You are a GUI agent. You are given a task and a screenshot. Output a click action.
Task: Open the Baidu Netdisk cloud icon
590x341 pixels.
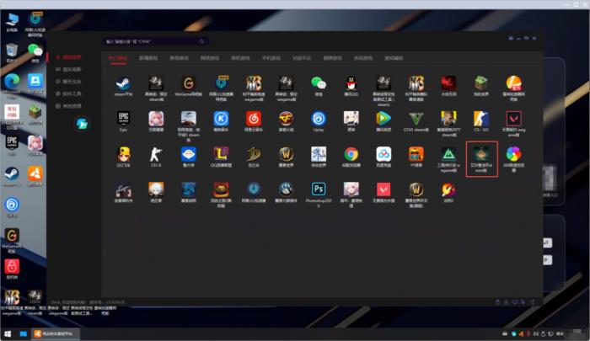pos(383,154)
